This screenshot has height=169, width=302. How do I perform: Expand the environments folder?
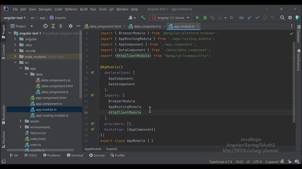coord(21,127)
